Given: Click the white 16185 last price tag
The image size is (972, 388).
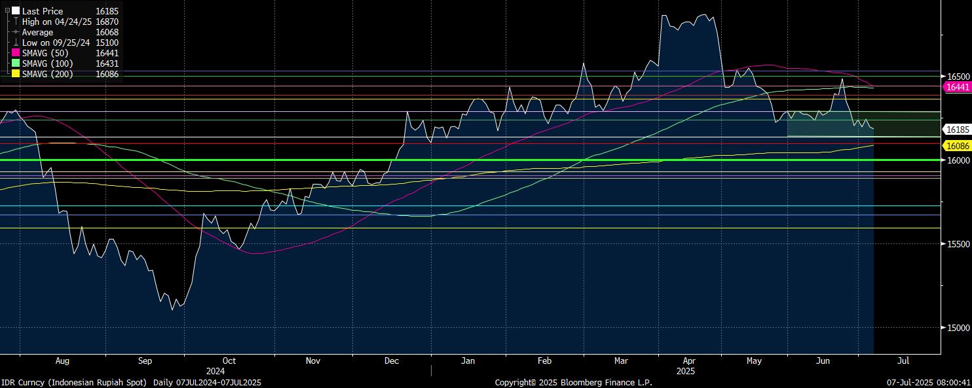Looking at the screenshot, I should coord(958,130).
